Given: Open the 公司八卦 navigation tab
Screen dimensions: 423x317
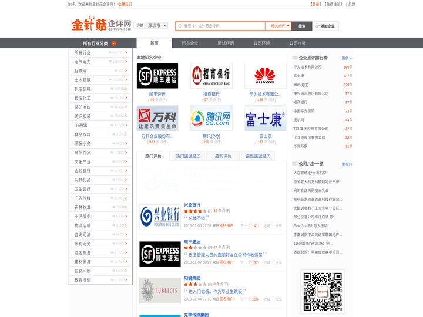Looking at the screenshot, I should 297,43.
